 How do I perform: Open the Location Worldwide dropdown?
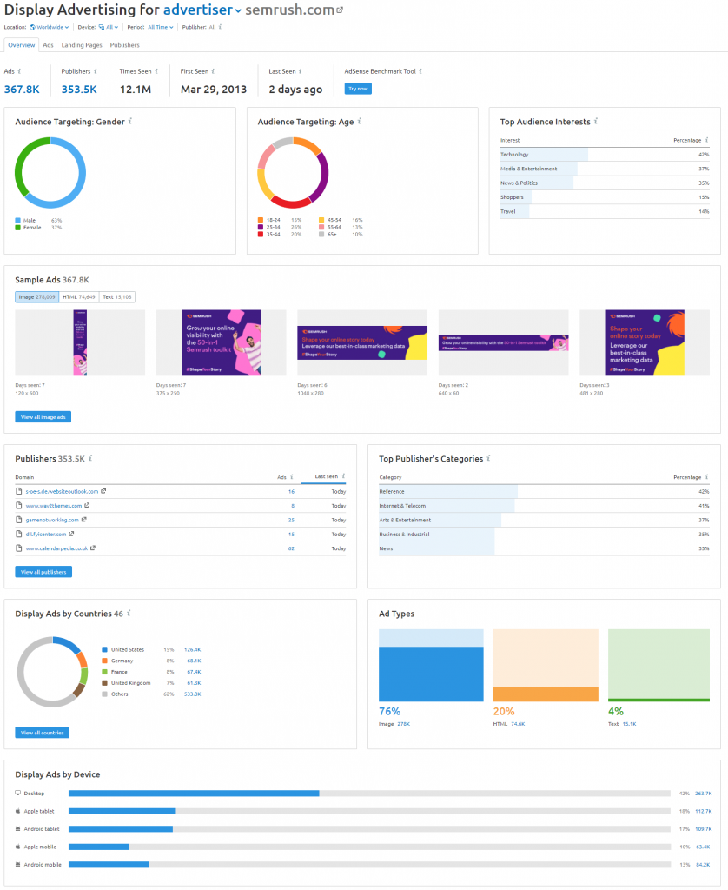point(50,27)
